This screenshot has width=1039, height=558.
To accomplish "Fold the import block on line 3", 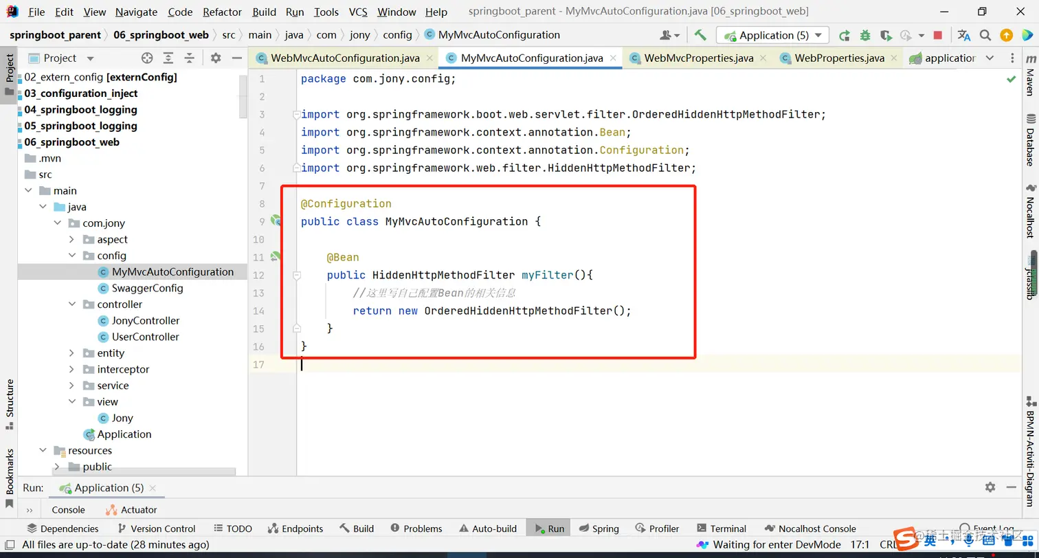I will (x=296, y=114).
